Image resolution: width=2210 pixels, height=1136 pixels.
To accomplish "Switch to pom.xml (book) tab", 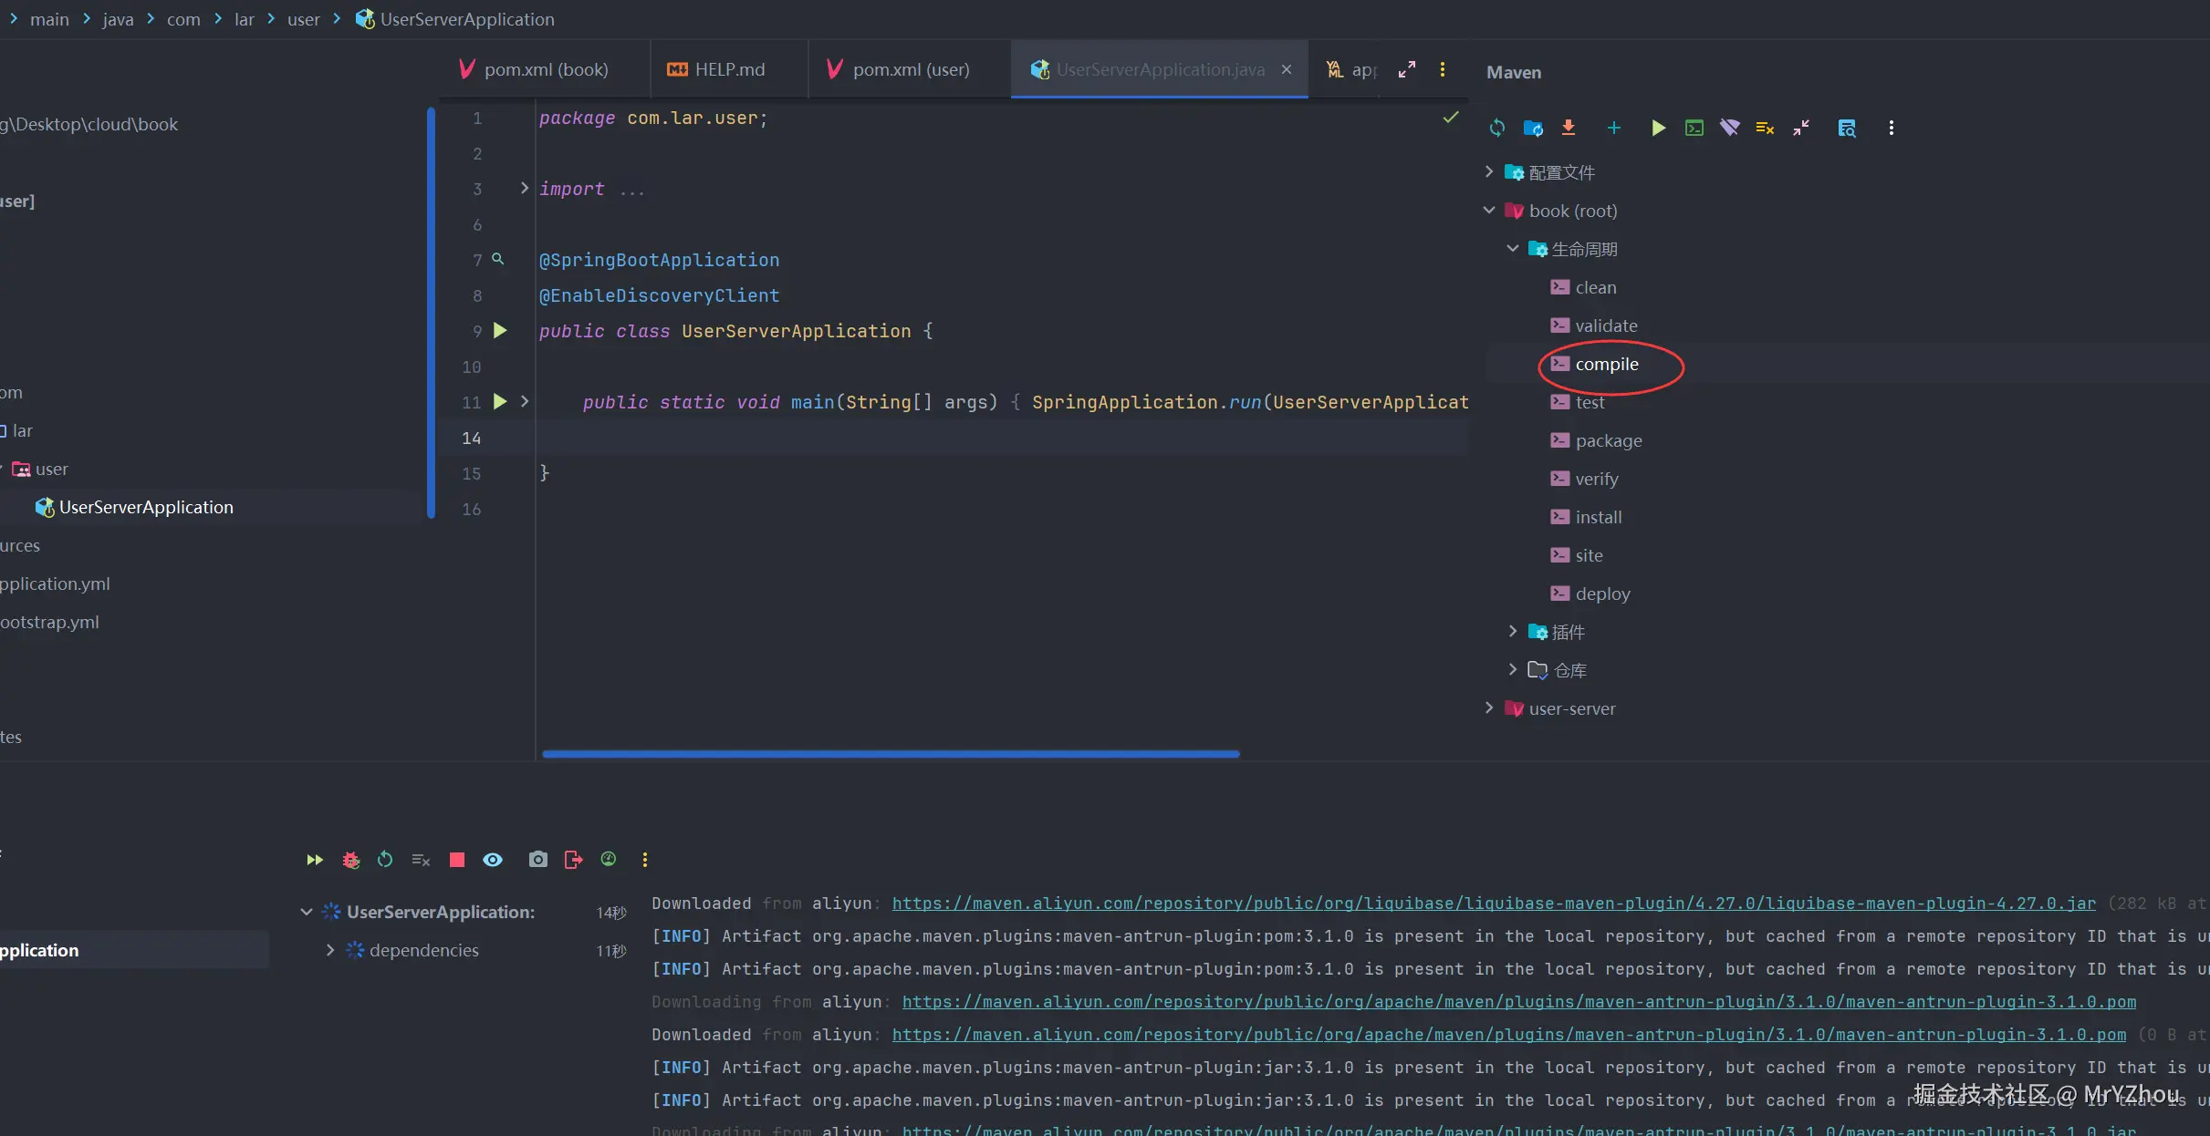I will coord(545,69).
